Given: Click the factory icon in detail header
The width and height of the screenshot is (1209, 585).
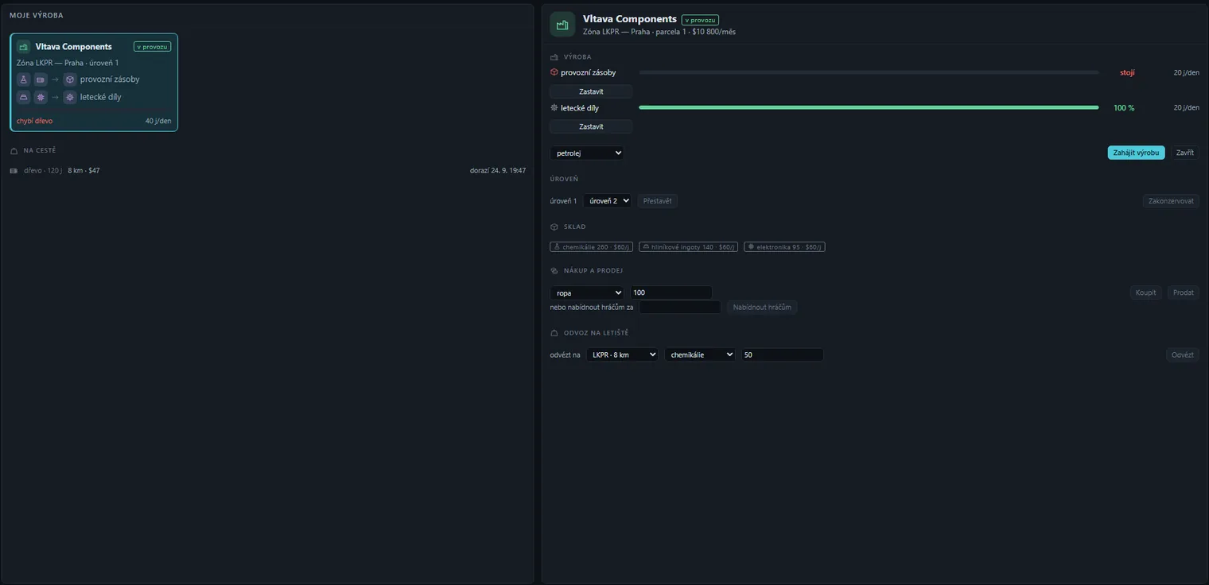Looking at the screenshot, I should point(562,25).
